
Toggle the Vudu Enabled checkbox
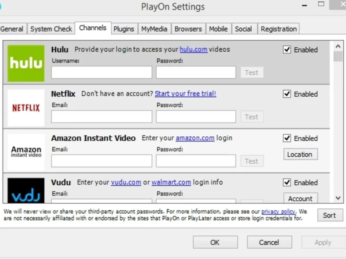click(x=287, y=183)
